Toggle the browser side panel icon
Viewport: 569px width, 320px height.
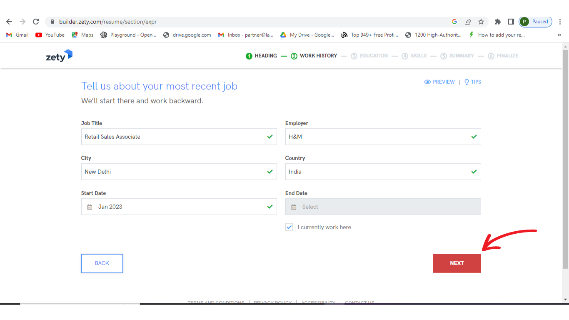(x=511, y=22)
